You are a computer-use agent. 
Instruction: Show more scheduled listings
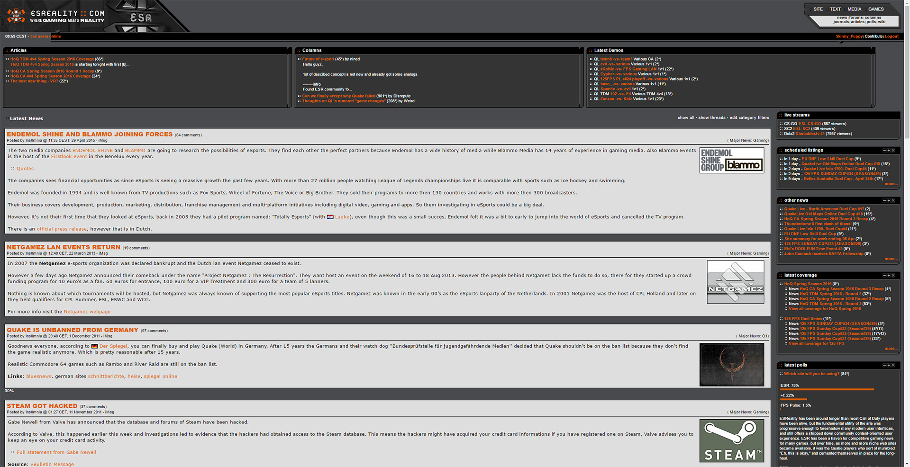point(891,184)
